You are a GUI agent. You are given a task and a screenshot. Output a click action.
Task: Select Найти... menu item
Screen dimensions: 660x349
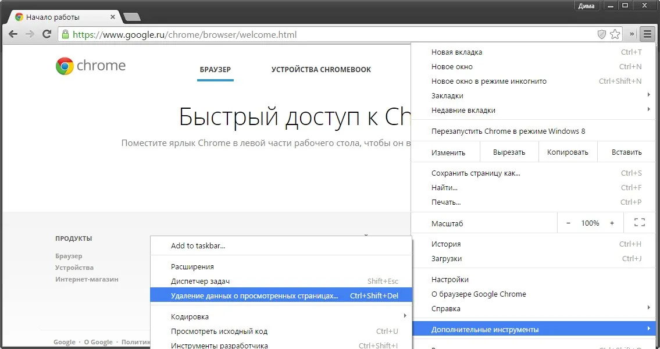pyautogui.click(x=533, y=188)
